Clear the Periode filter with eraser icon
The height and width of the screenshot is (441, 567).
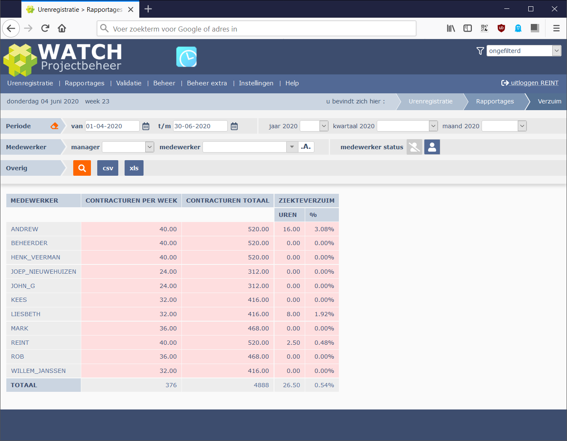click(54, 126)
